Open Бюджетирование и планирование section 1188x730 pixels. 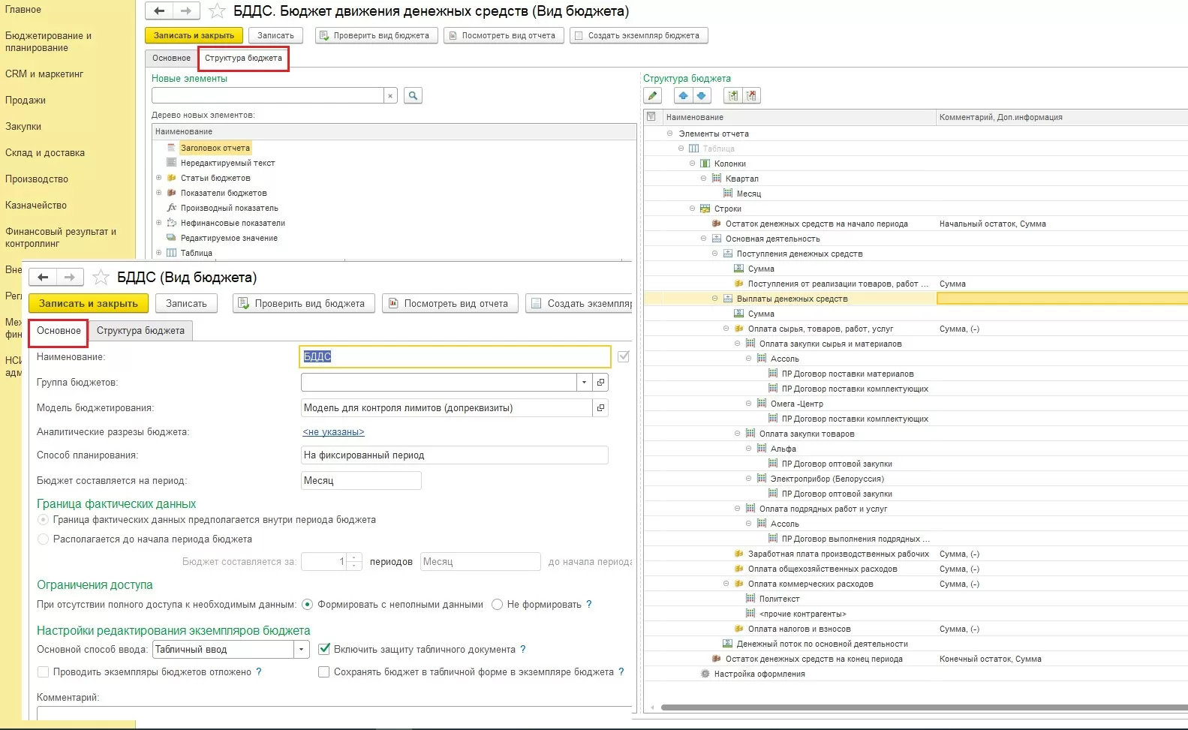click(x=48, y=42)
